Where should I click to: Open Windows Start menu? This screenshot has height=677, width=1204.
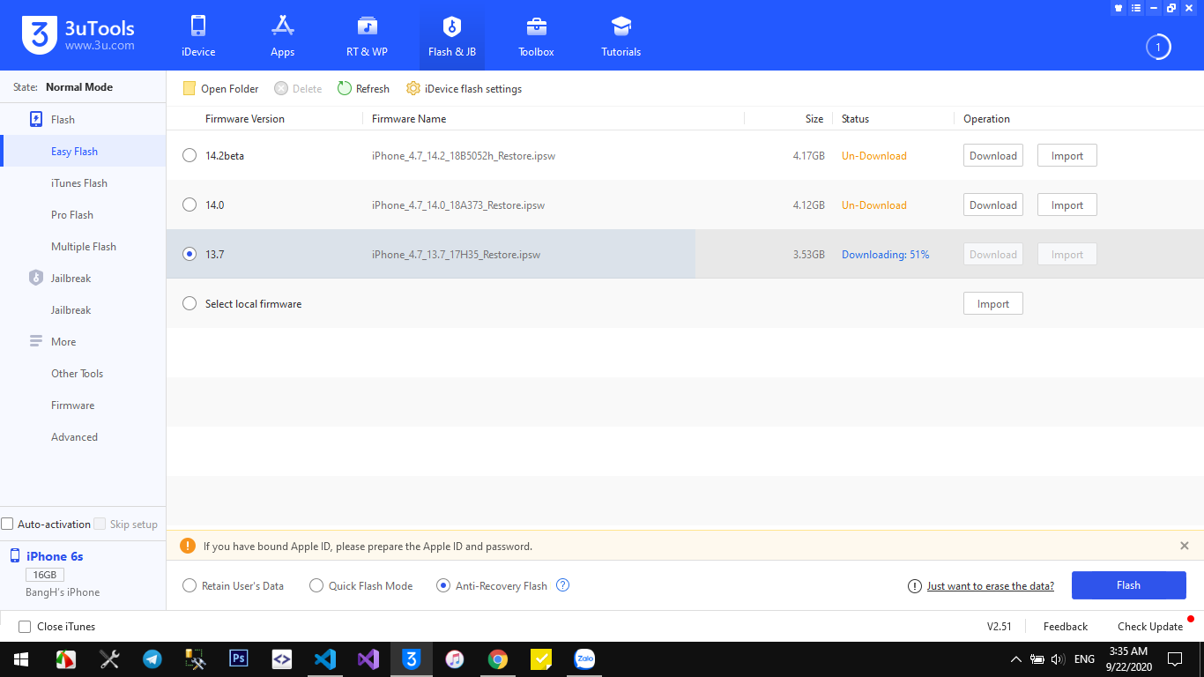21,658
